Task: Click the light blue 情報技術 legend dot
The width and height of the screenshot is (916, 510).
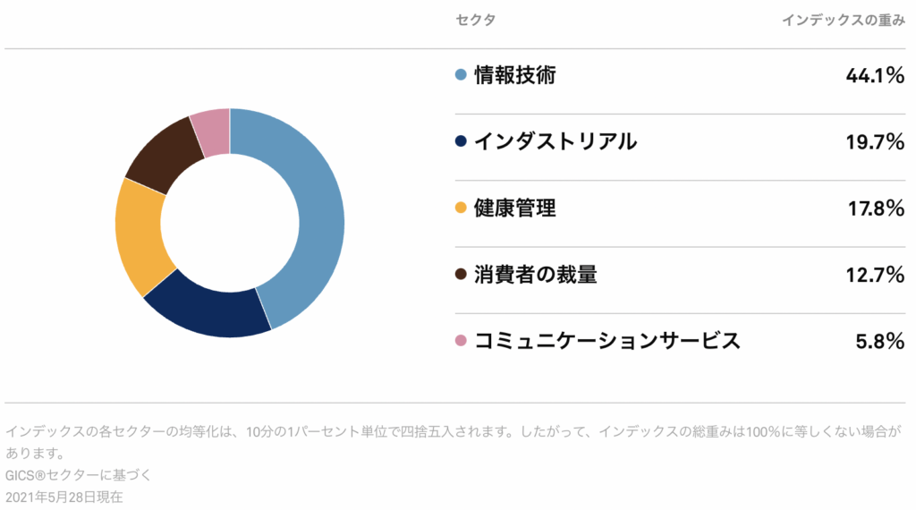Action: pos(461,75)
